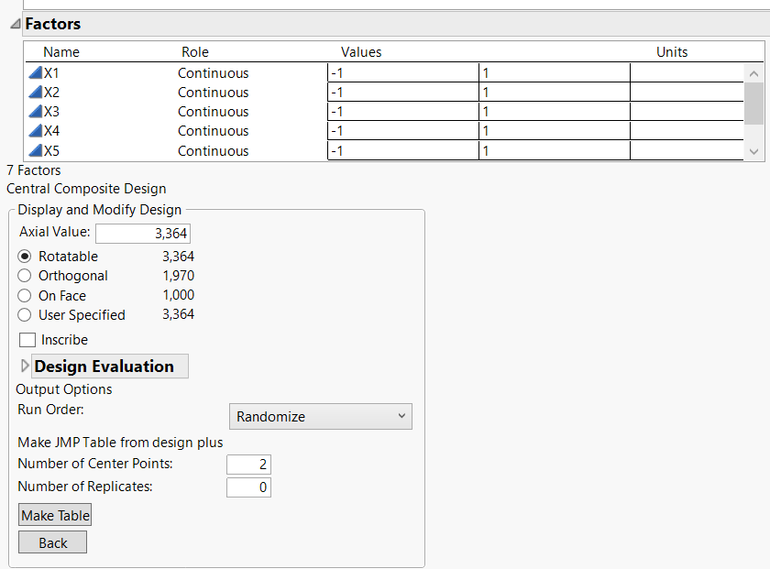Click the On Face value 1,000
The image size is (770, 569).
[178, 295]
